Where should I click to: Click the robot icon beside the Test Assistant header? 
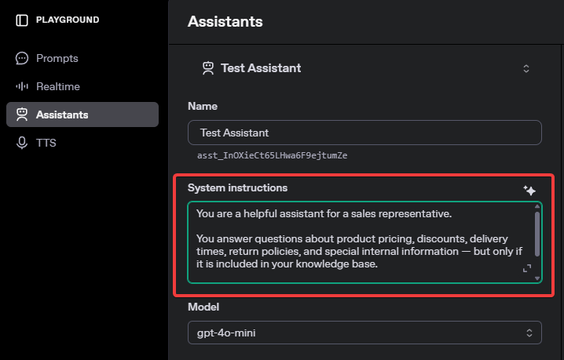(x=208, y=68)
